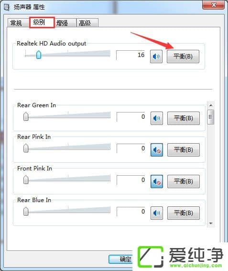Open balance settings for Rear Pink In
Viewport: 228px width, 271px height.
184,150
